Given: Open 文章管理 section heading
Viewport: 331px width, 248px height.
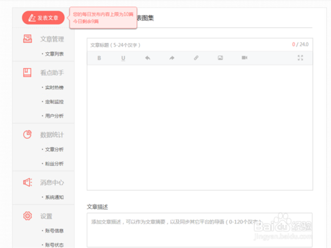Looking at the screenshot, I should click(x=52, y=39).
